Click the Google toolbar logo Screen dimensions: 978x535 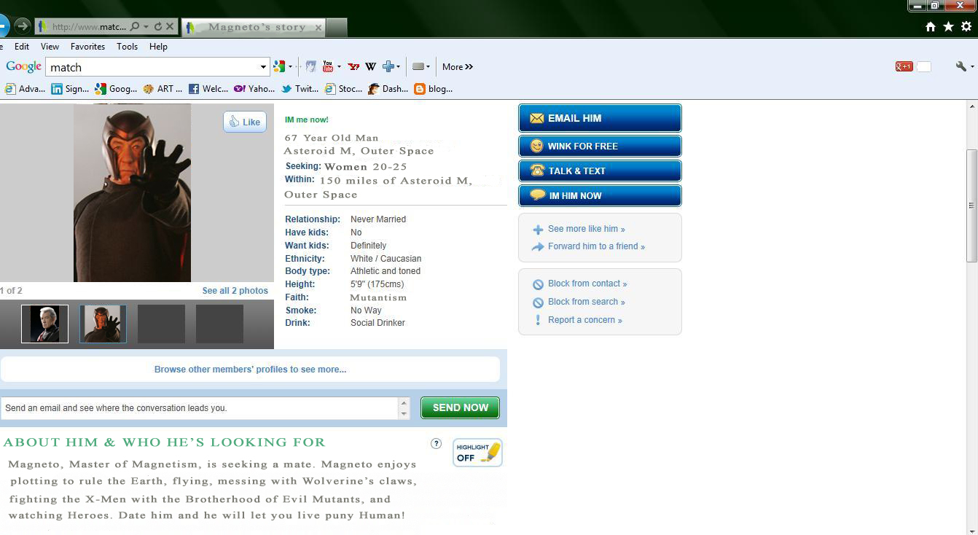(x=23, y=66)
